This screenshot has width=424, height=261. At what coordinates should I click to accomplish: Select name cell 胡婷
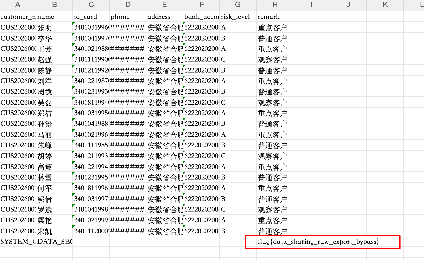click(54, 156)
